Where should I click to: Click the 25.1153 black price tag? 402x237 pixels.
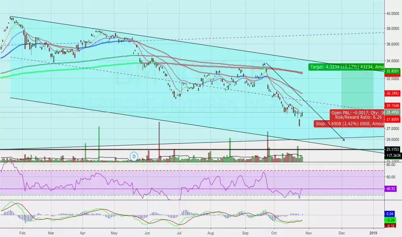[393, 150]
